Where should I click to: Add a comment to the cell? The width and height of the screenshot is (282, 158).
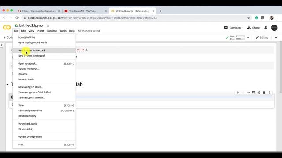pyautogui.click(x=254, y=93)
